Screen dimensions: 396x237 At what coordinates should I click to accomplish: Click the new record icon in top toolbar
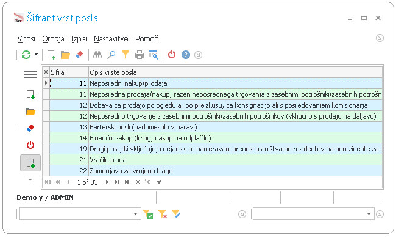point(51,55)
